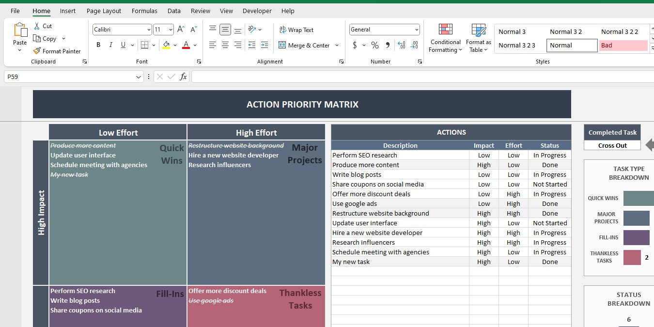Click the Thankless Tasks pink legend swatch
Viewport: 654px width, 327px height.
coord(632,257)
